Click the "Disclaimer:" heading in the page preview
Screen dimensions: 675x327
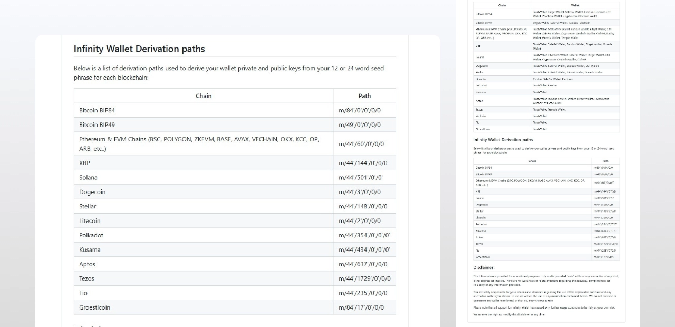pyautogui.click(x=484, y=267)
